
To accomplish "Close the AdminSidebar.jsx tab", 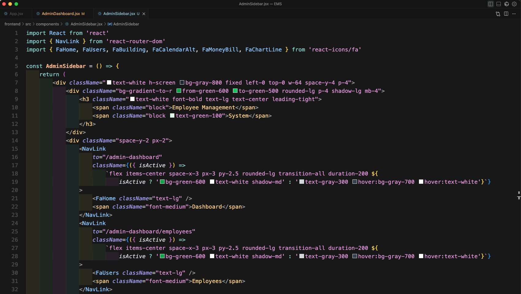I will point(144,14).
